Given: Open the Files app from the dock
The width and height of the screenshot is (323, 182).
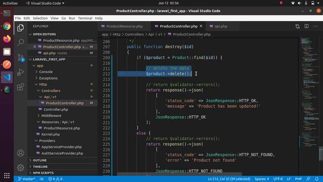Looking at the screenshot, I should coord(7,52).
